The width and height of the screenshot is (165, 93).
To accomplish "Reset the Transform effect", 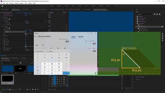I will pyautogui.click(x=49, y=26).
